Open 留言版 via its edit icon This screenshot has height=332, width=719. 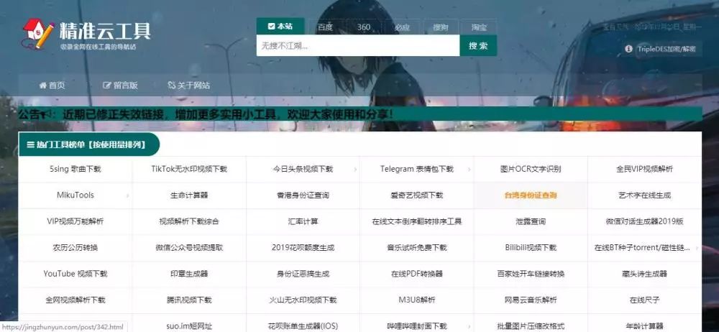point(107,86)
